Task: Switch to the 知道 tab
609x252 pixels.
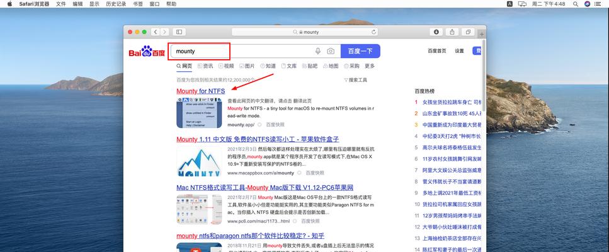Action: click(x=268, y=66)
